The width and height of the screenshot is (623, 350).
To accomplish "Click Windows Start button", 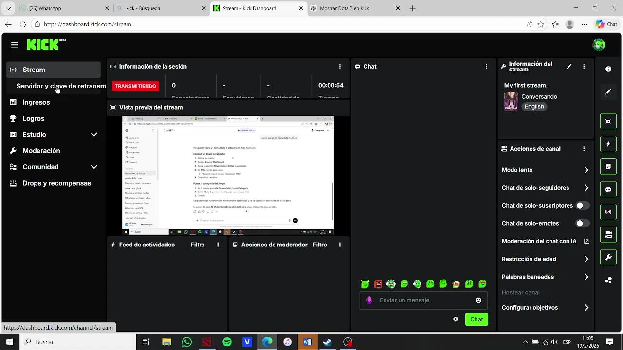I will (x=9, y=342).
